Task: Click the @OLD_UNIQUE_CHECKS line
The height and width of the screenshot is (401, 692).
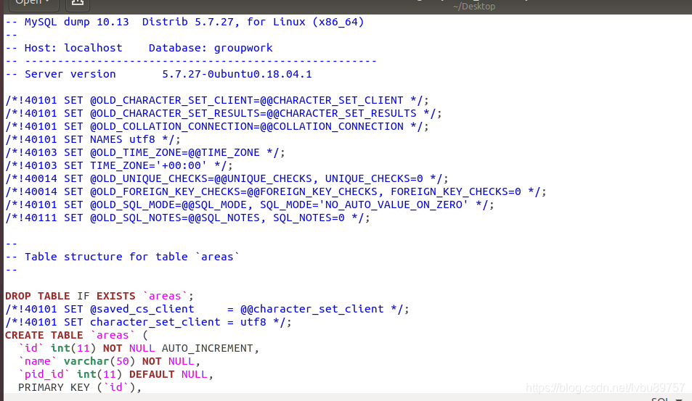Action: tap(227, 179)
